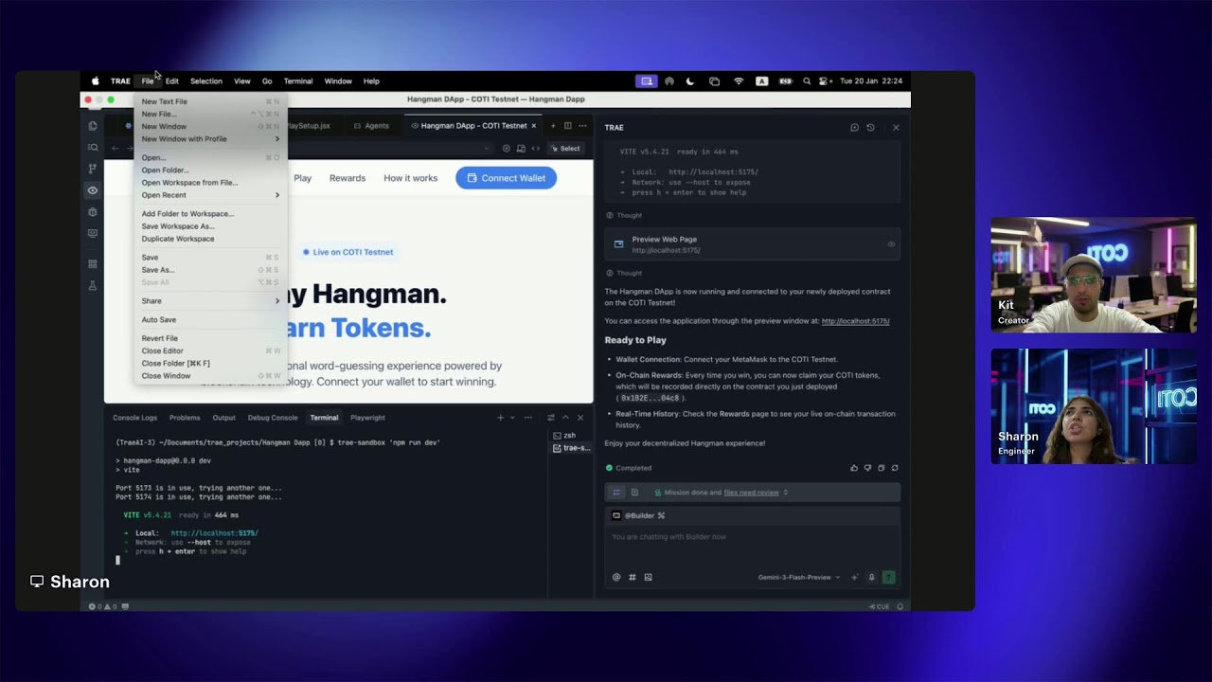Add a new terminal with the plus icon
This screenshot has width=1212, height=682.
click(x=501, y=418)
